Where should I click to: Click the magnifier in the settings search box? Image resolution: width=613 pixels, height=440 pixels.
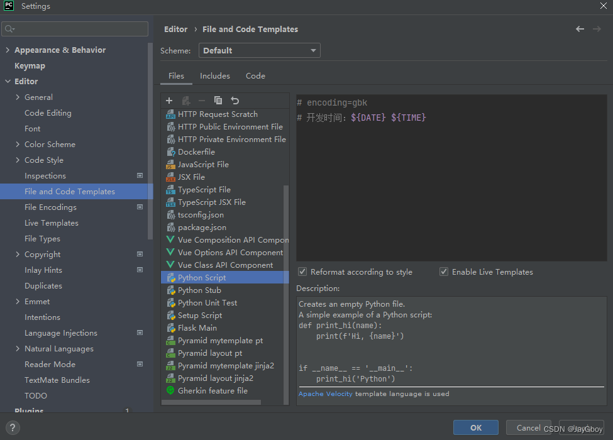9,28
